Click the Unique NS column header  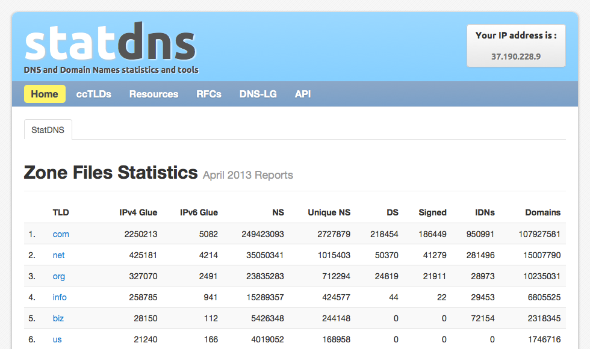(x=329, y=212)
